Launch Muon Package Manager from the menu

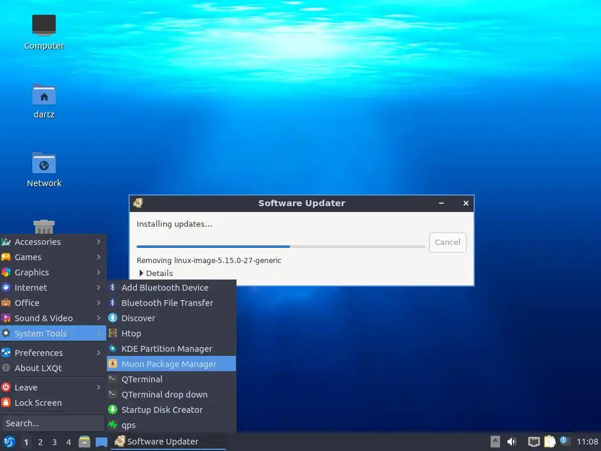tap(171, 364)
